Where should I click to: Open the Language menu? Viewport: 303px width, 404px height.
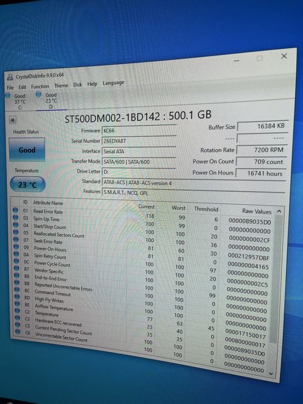point(113,83)
